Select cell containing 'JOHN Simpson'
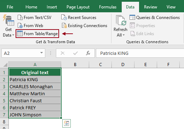 (35, 115)
